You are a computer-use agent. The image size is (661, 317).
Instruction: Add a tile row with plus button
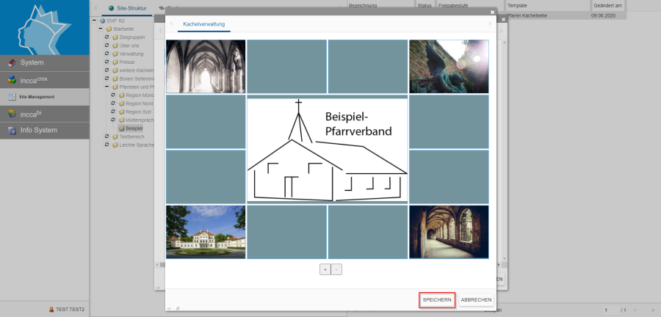pos(325,269)
